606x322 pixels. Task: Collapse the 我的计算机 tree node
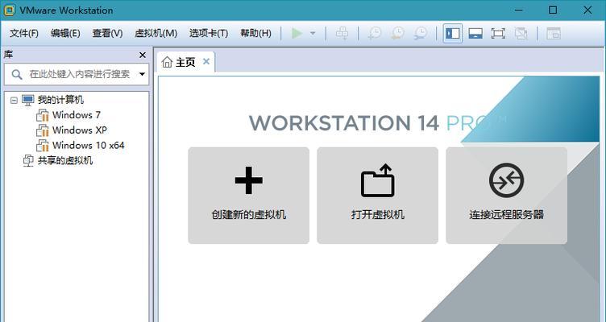pyautogui.click(x=14, y=101)
